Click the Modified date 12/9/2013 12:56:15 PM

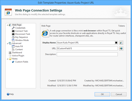(x=67, y=85)
